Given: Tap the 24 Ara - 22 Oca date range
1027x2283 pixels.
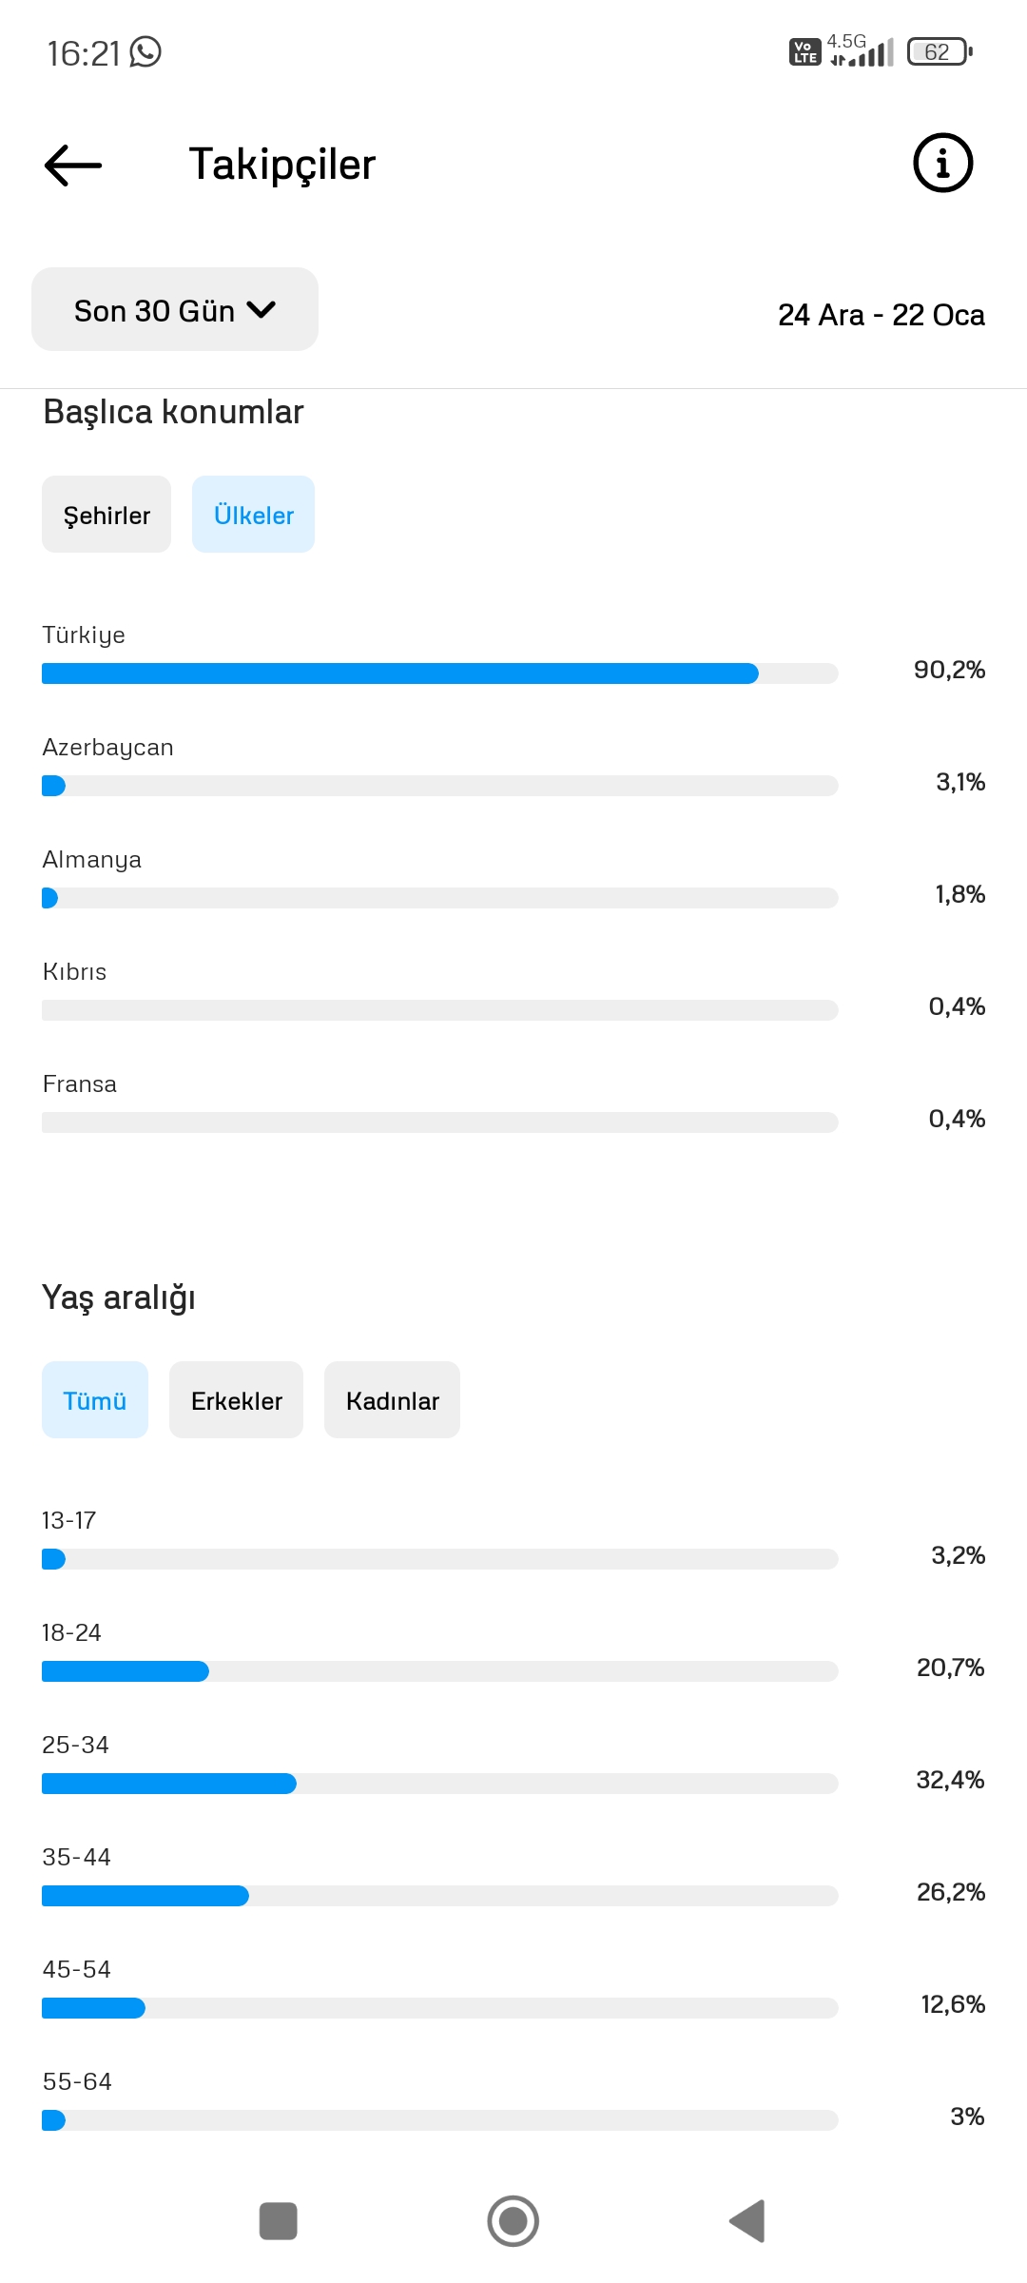Looking at the screenshot, I should [x=882, y=315].
